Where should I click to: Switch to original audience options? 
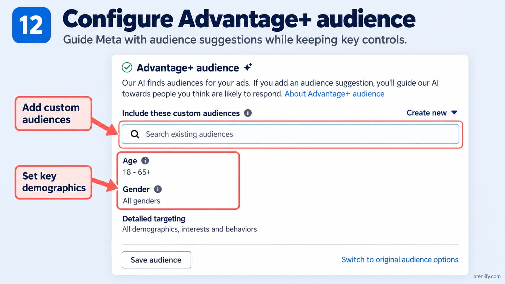(x=400, y=260)
